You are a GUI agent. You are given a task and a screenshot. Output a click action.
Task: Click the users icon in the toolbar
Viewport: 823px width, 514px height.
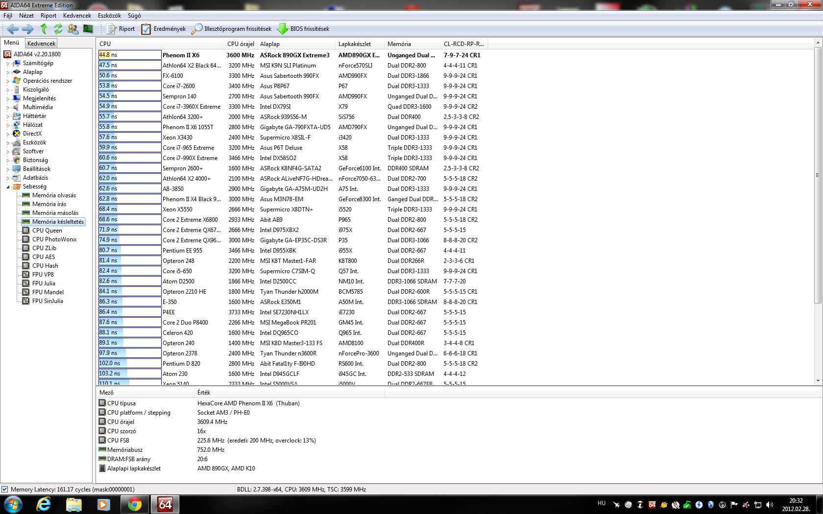point(73,29)
